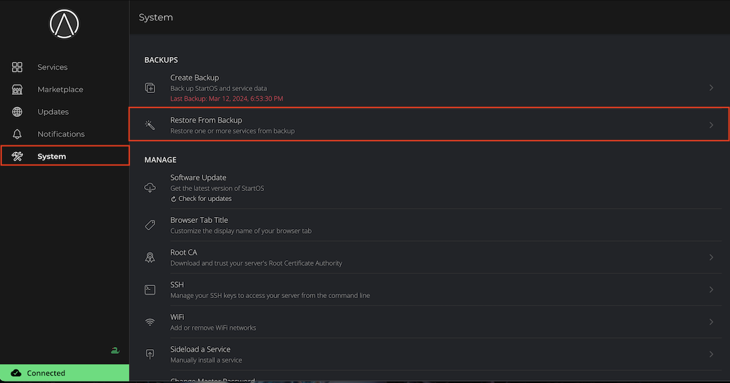Click the WiFi signal icon

pos(151,322)
